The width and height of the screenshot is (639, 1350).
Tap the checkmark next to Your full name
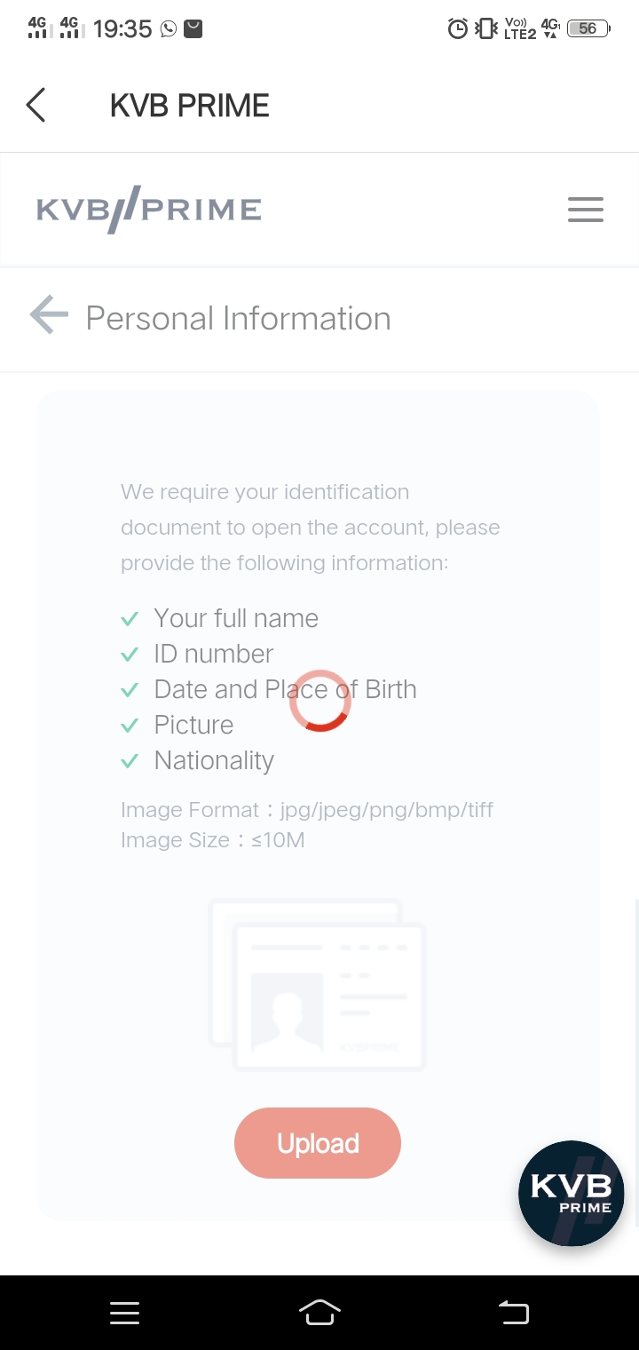tap(130, 618)
